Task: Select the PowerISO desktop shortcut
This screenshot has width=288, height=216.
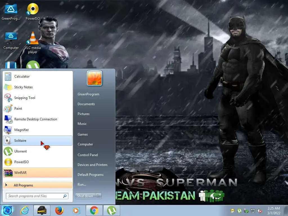Action: click(x=33, y=12)
